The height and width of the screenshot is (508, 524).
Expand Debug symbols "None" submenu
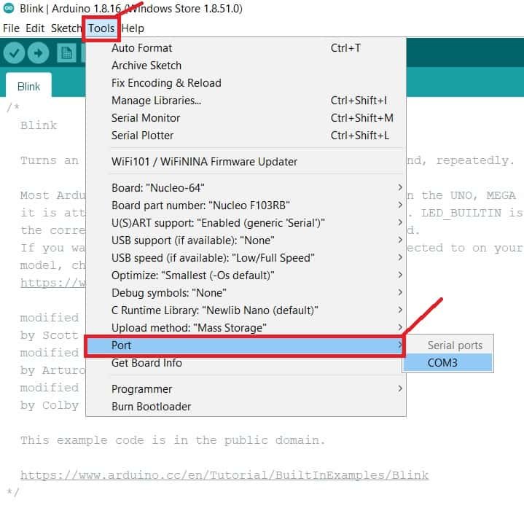coord(246,293)
